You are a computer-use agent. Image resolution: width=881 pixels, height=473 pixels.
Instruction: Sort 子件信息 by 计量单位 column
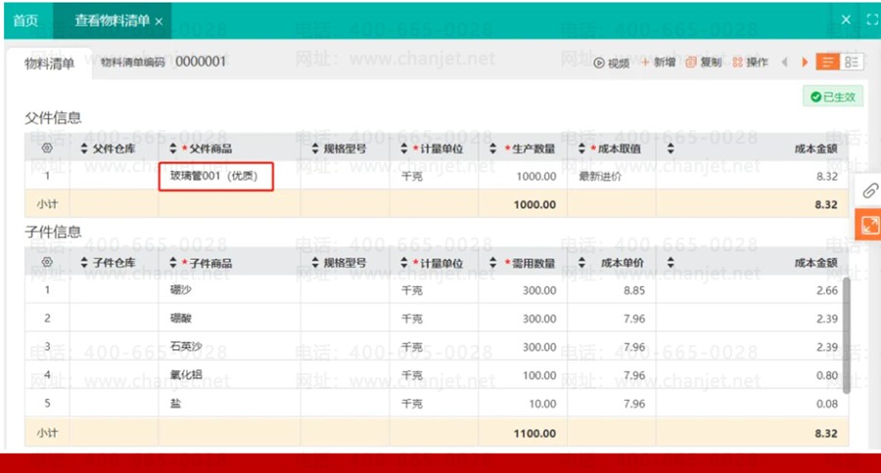(x=404, y=263)
